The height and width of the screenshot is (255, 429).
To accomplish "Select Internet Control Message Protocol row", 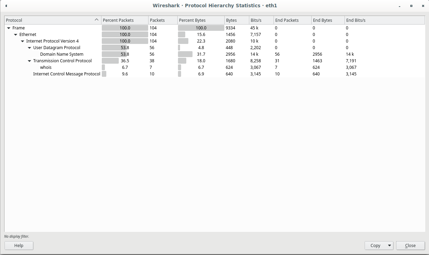I will point(215,74).
